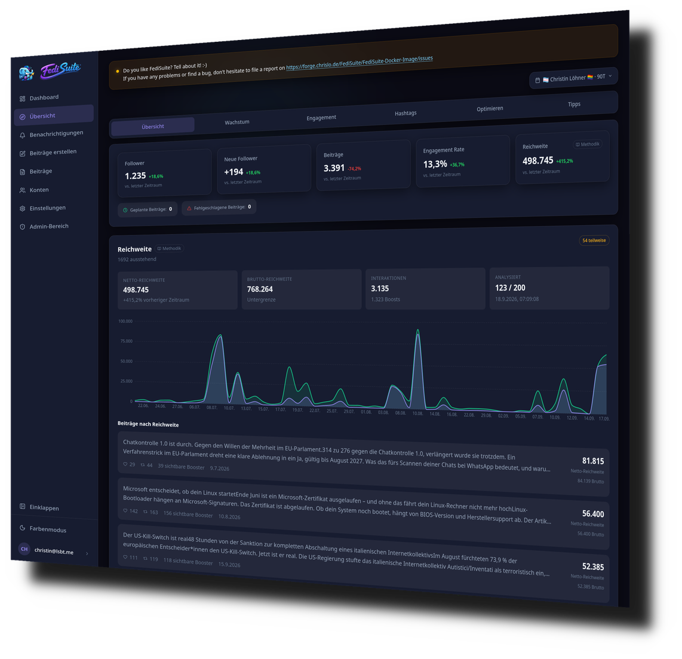Switch to the Optimieren tab
This screenshot has height=659, width=682.
[490, 109]
